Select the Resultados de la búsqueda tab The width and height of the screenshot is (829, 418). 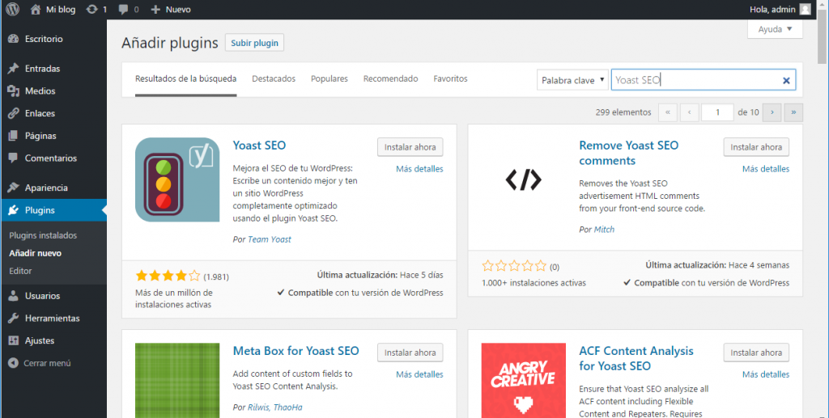185,78
